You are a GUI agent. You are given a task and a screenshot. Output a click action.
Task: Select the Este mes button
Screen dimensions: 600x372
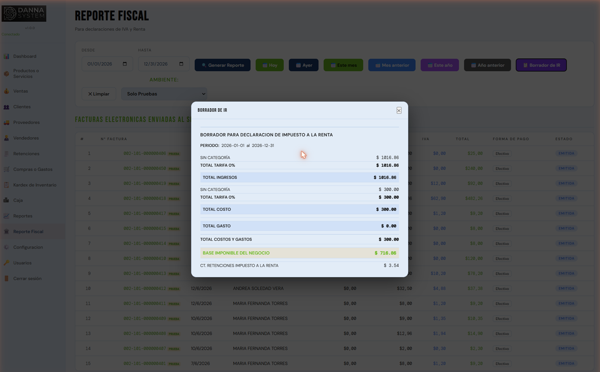[343, 65]
